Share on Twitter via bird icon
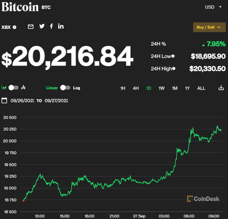Image resolution: width=228 pixels, height=219 pixels. click(x=42, y=26)
